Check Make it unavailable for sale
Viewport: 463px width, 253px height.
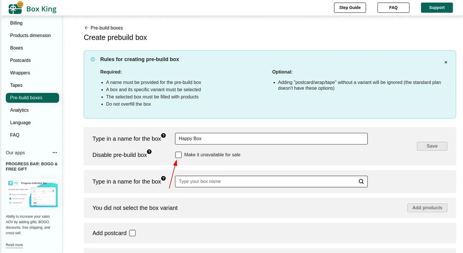coord(178,155)
